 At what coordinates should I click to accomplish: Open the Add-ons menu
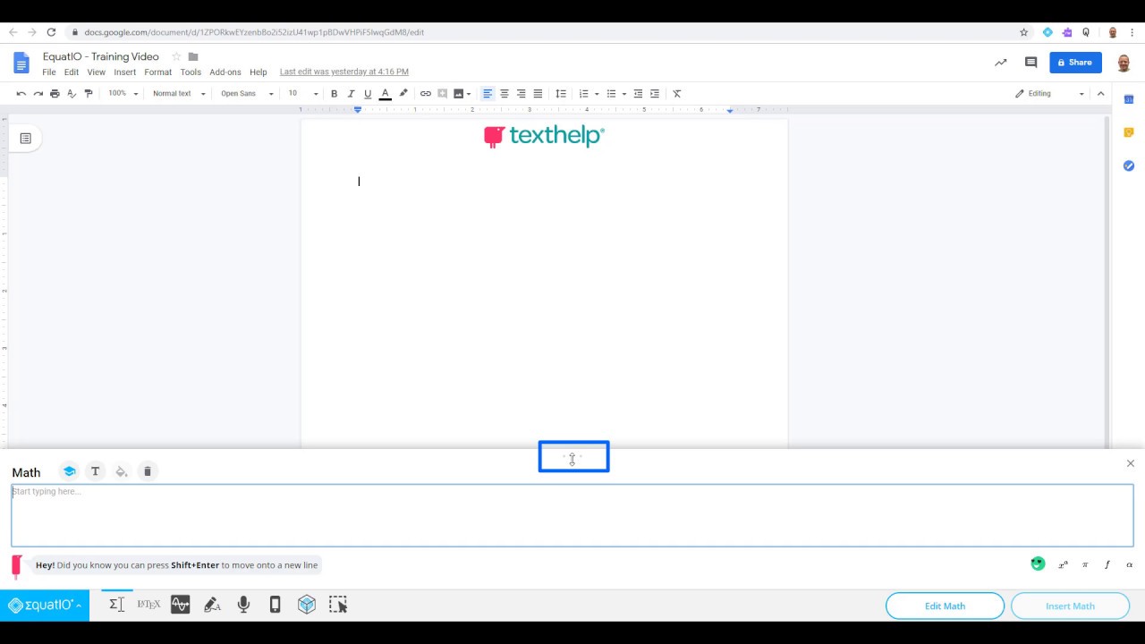(225, 72)
